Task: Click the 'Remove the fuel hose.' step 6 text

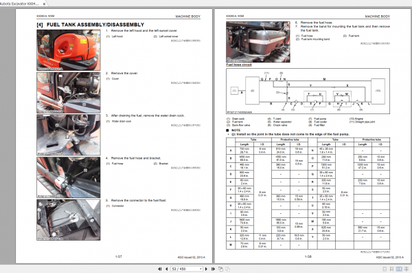Action: click(x=317, y=23)
